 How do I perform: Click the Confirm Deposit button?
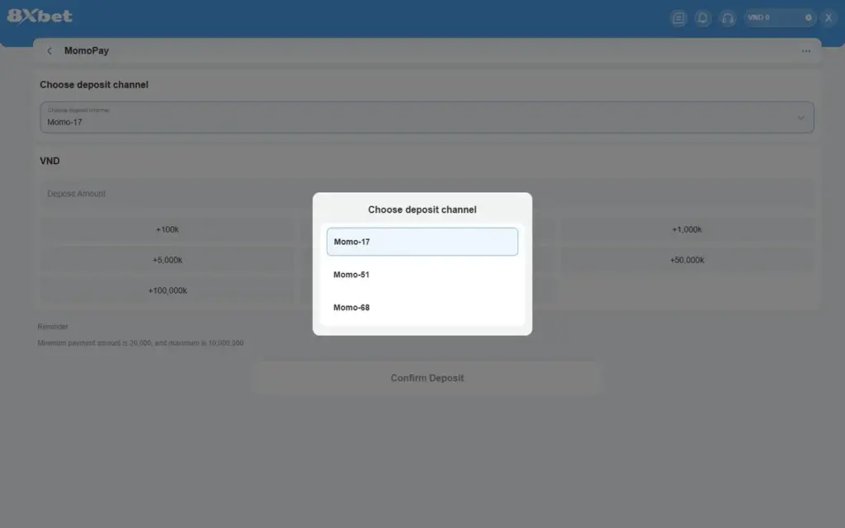pyautogui.click(x=427, y=378)
